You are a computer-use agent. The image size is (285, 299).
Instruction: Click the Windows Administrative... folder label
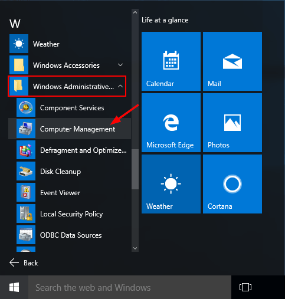point(73,87)
